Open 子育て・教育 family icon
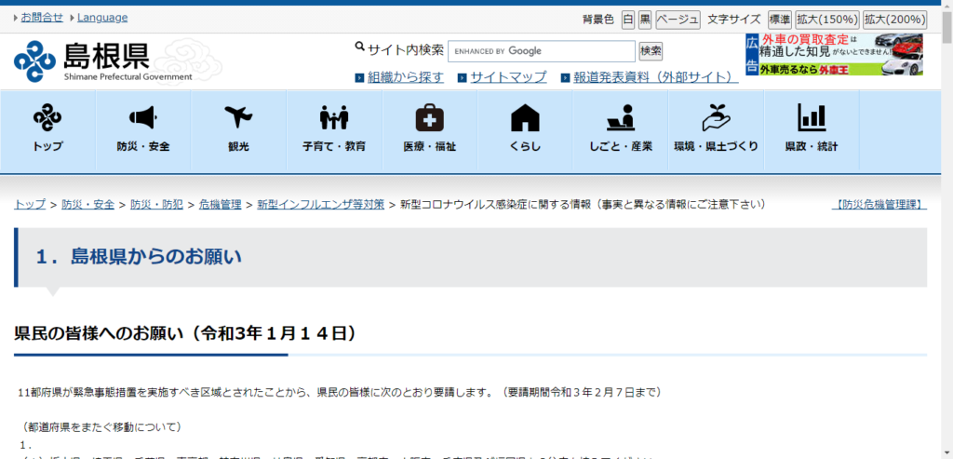 pyautogui.click(x=333, y=118)
